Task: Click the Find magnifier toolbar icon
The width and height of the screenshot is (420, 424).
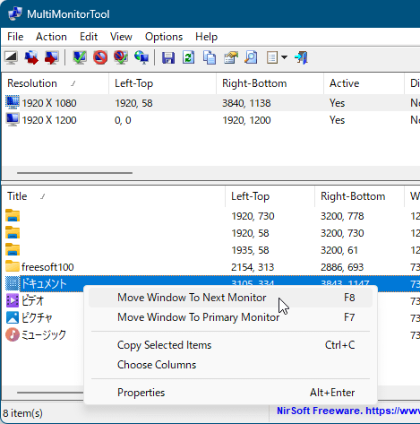Action: (x=251, y=57)
